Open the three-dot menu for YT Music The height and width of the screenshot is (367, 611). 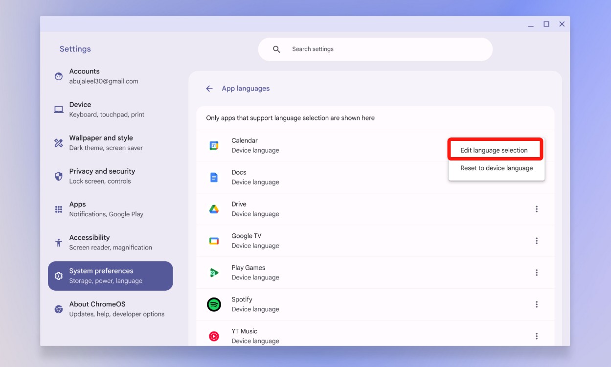pyautogui.click(x=537, y=336)
